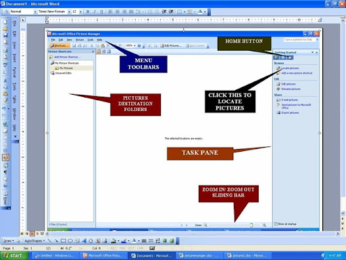Click Select Objects pointer in Drawing toolbar
The height and width of the screenshot is (260, 346).
coord(18,241)
